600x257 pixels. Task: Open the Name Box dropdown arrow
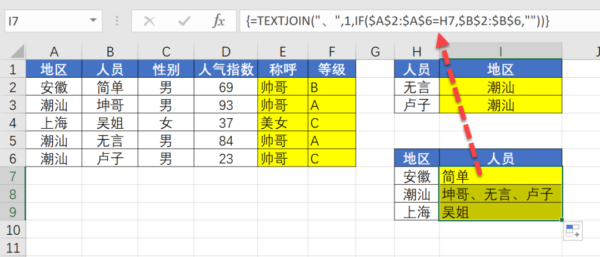(x=92, y=21)
